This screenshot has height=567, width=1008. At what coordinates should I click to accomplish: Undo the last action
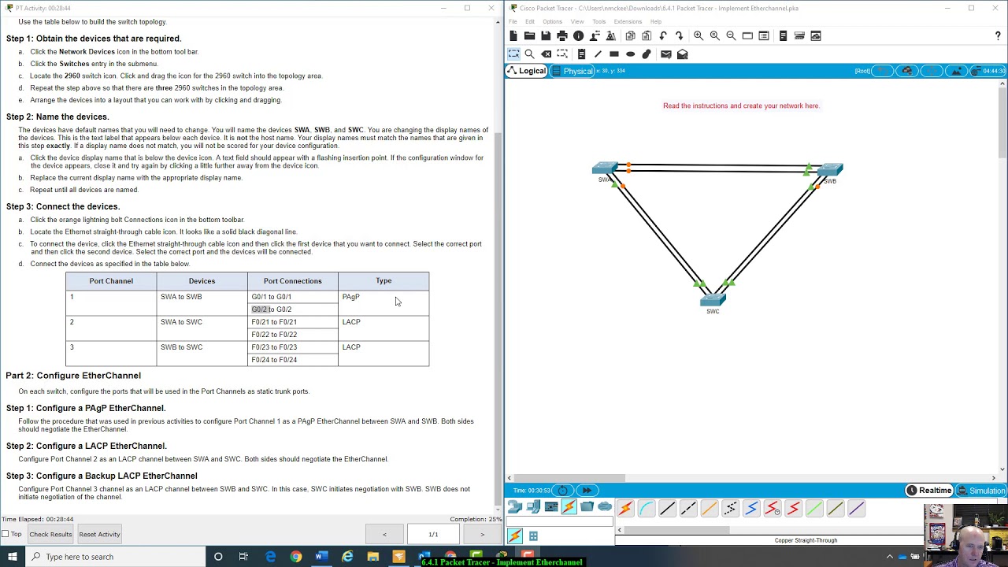pos(663,36)
